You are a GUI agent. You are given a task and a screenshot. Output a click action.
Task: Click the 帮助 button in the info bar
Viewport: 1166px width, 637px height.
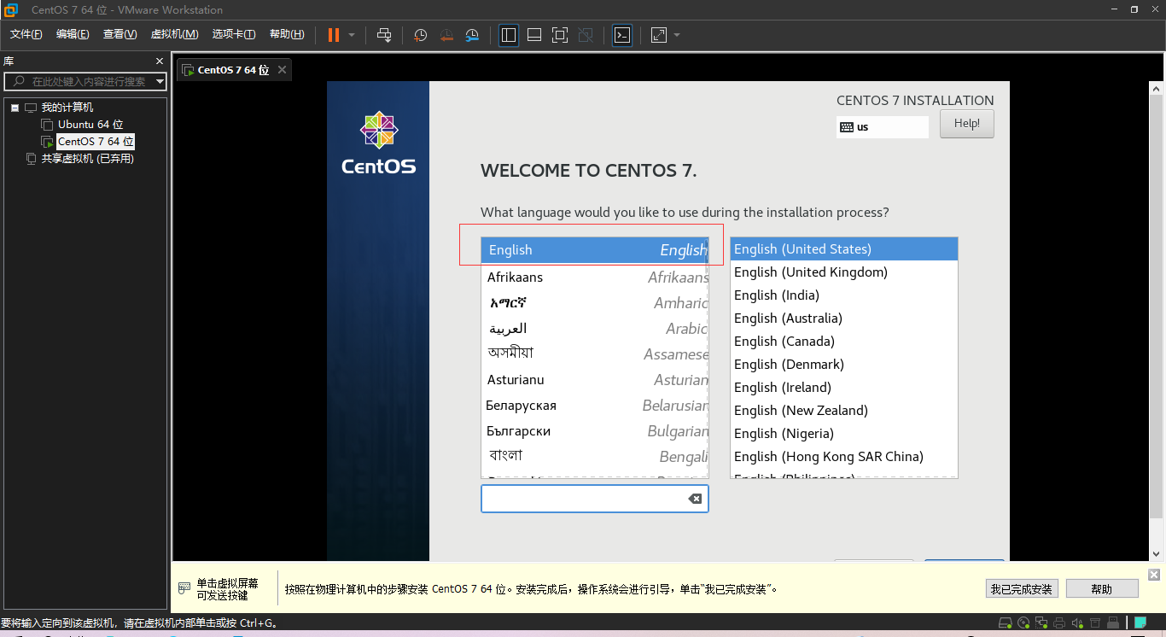[1102, 589]
